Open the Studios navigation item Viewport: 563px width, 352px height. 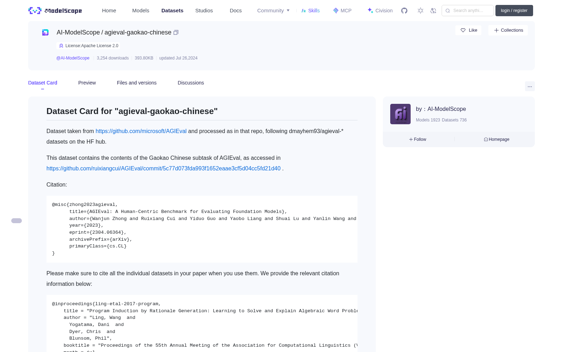pyautogui.click(x=204, y=11)
